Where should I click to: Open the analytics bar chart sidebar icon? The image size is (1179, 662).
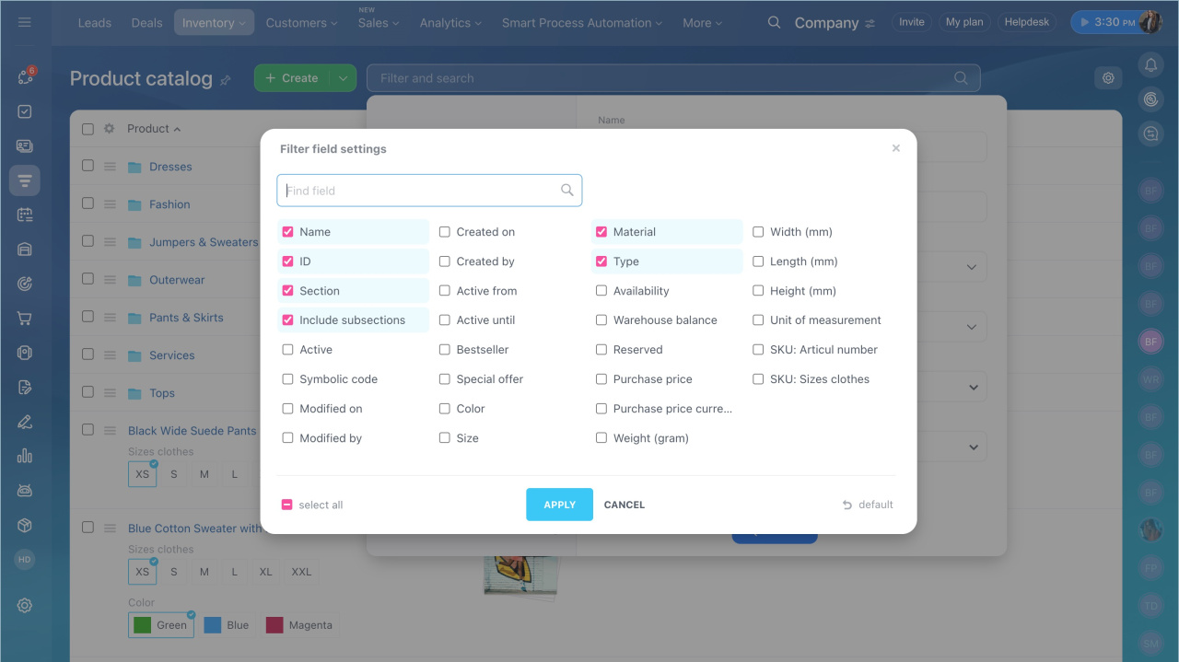click(25, 456)
